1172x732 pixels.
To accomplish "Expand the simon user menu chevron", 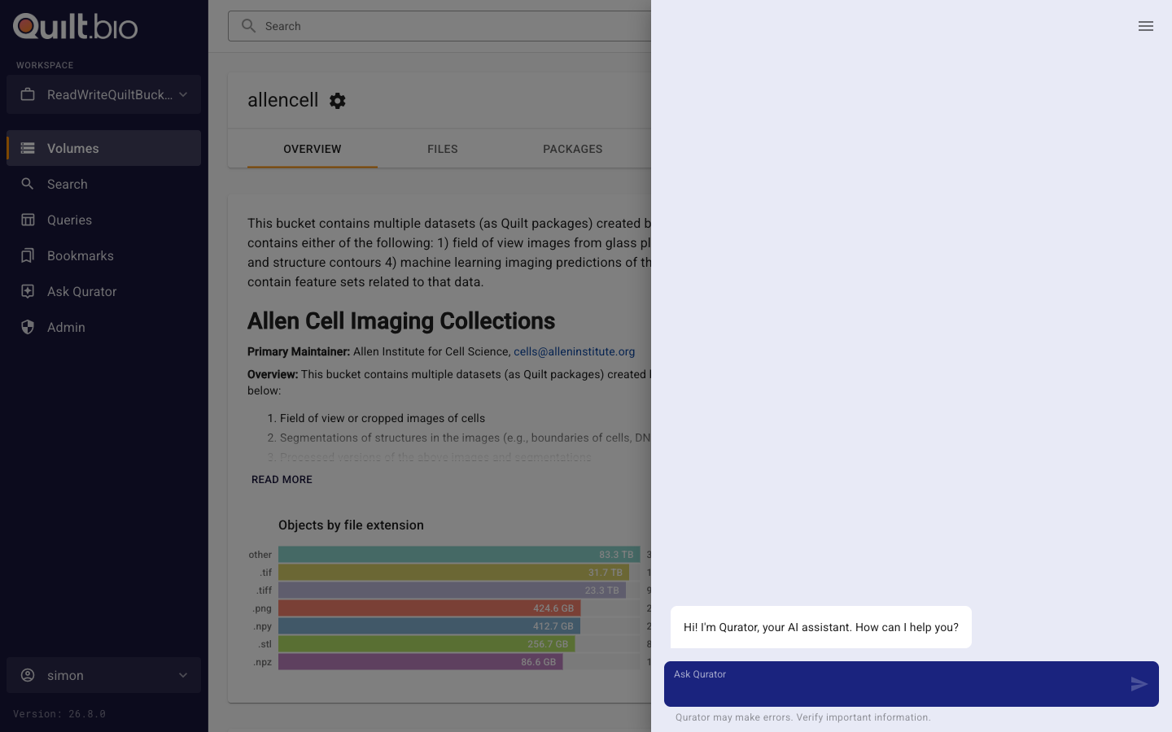I will click(183, 675).
